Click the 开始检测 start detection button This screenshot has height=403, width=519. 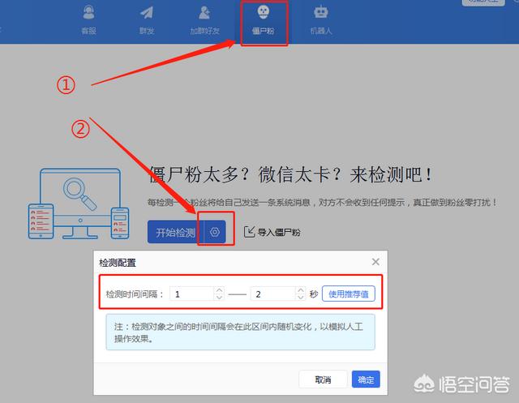(175, 232)
